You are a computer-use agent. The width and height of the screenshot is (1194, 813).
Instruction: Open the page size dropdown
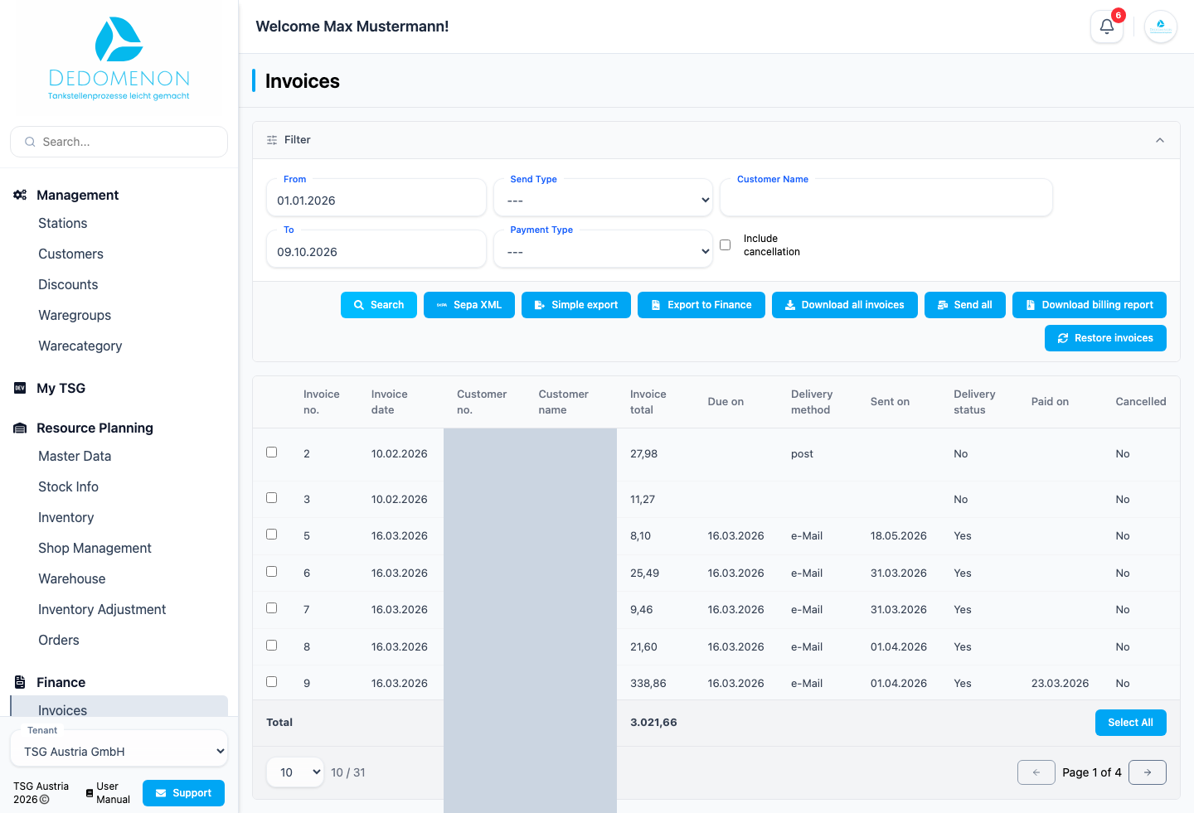click(x=295, y=772)
